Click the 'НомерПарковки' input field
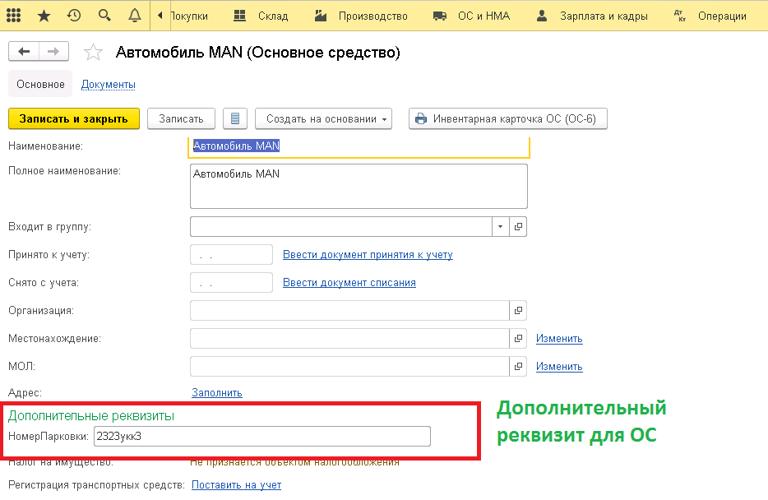The width and height of the screenshot is (768, 500). click(x=261, y=436)
